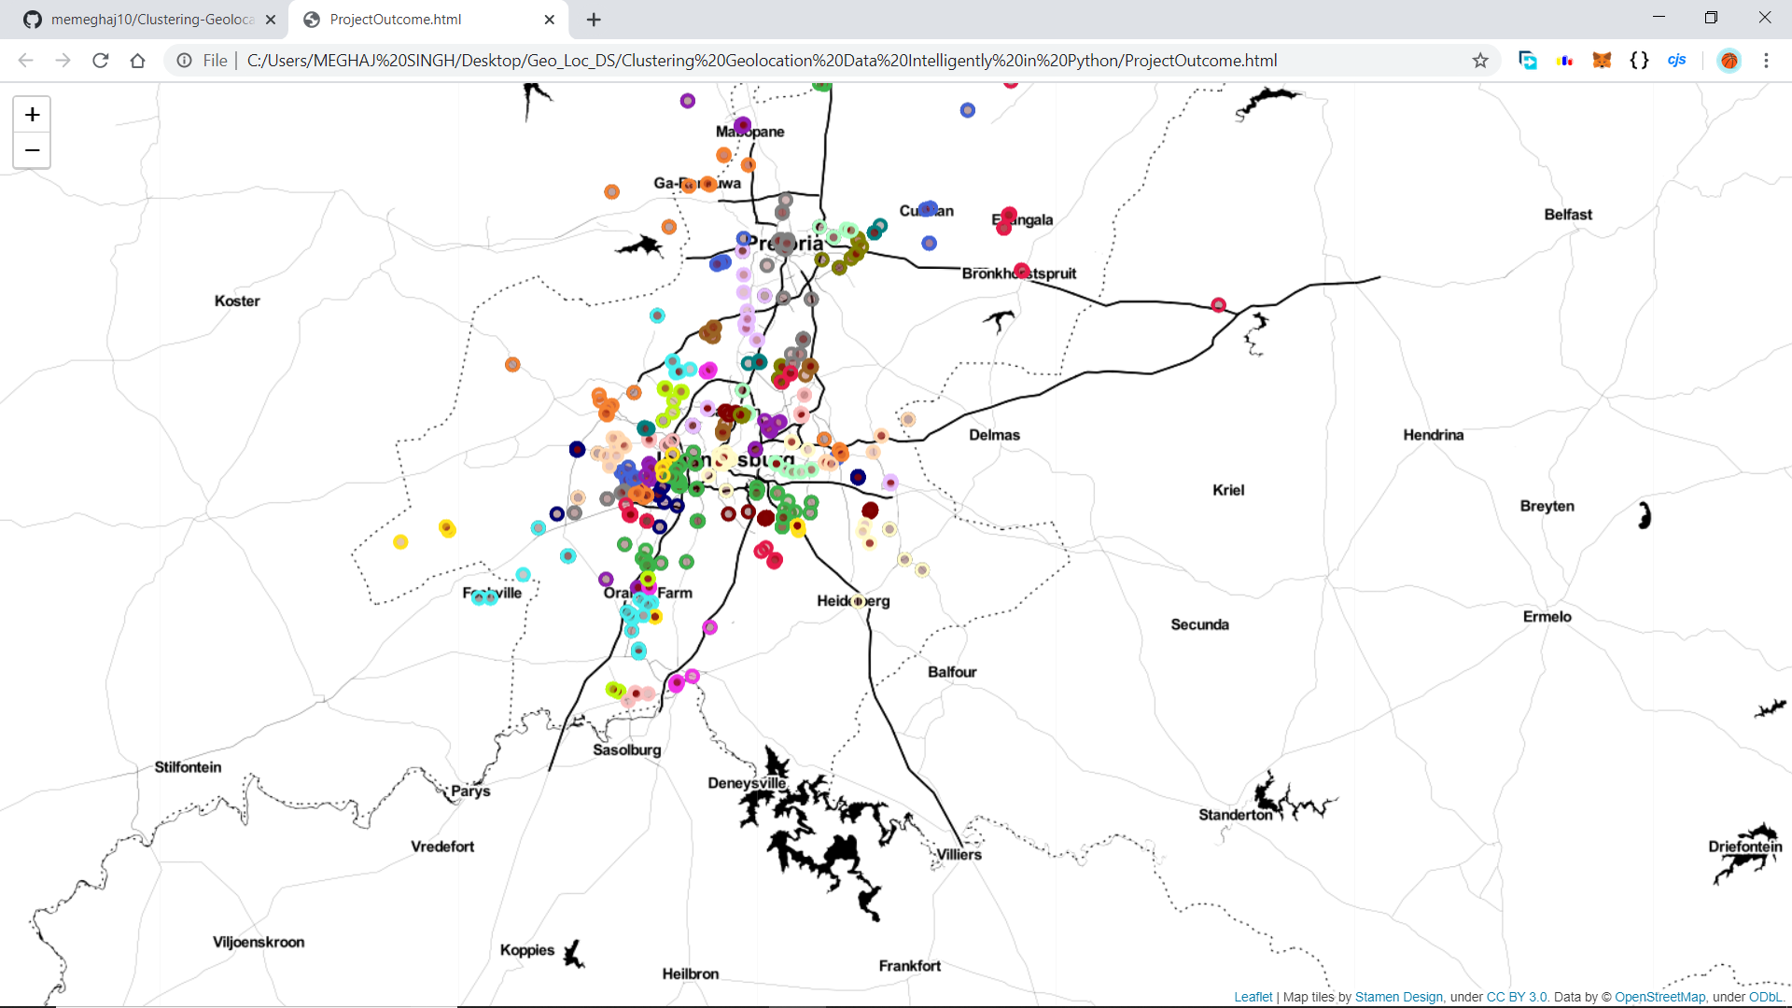Open the MetaMask fox extension

tap(1602, 61)
